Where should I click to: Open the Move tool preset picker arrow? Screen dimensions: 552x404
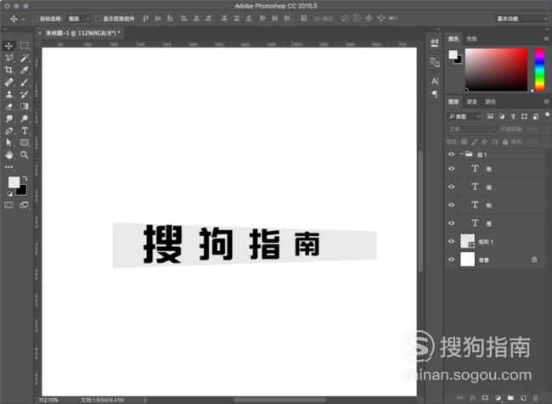[x=23, y=19]
